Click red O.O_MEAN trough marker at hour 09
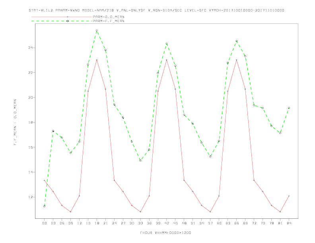 click(x=70, y=212)
